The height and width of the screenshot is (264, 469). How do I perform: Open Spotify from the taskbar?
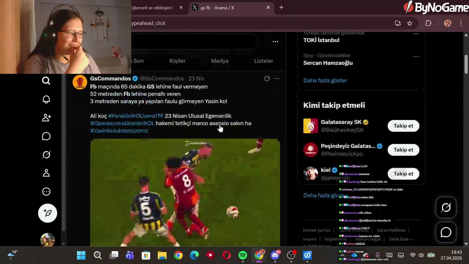pos(243,255)
